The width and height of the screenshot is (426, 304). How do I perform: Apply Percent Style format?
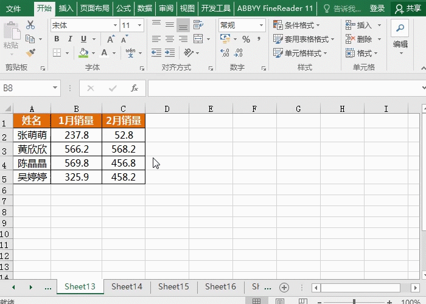[246, 39]
